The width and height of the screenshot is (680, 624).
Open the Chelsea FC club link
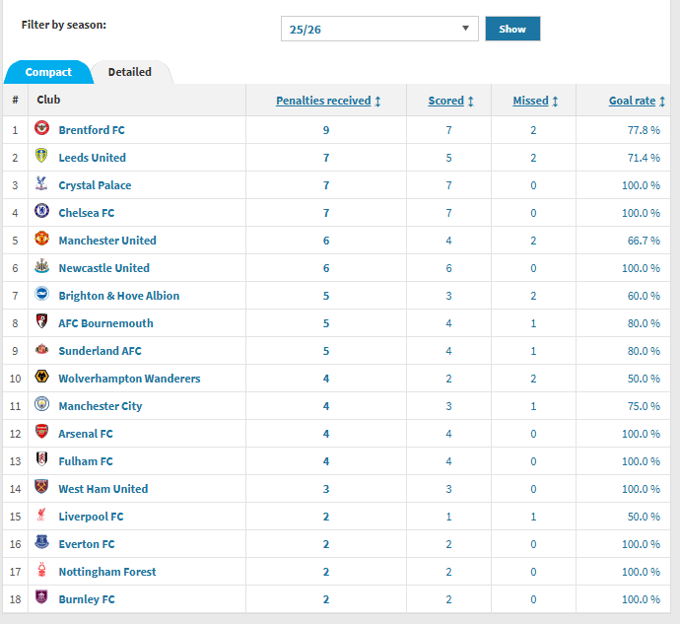87,213
